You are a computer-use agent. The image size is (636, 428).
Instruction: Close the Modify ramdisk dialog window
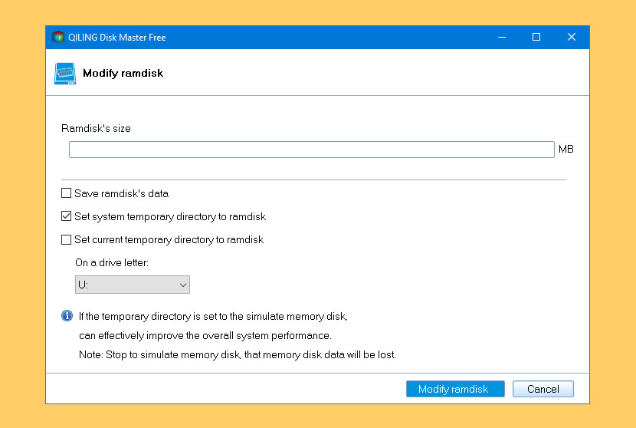click(571, 37)
